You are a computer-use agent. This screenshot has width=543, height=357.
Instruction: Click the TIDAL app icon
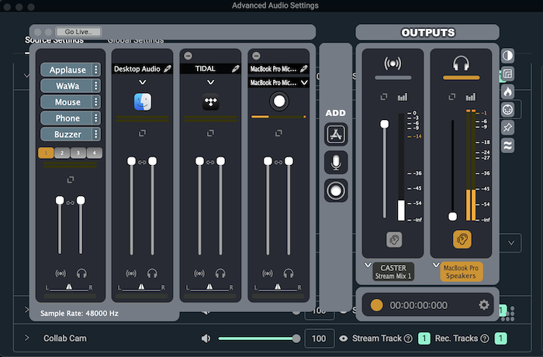[210, 102]
